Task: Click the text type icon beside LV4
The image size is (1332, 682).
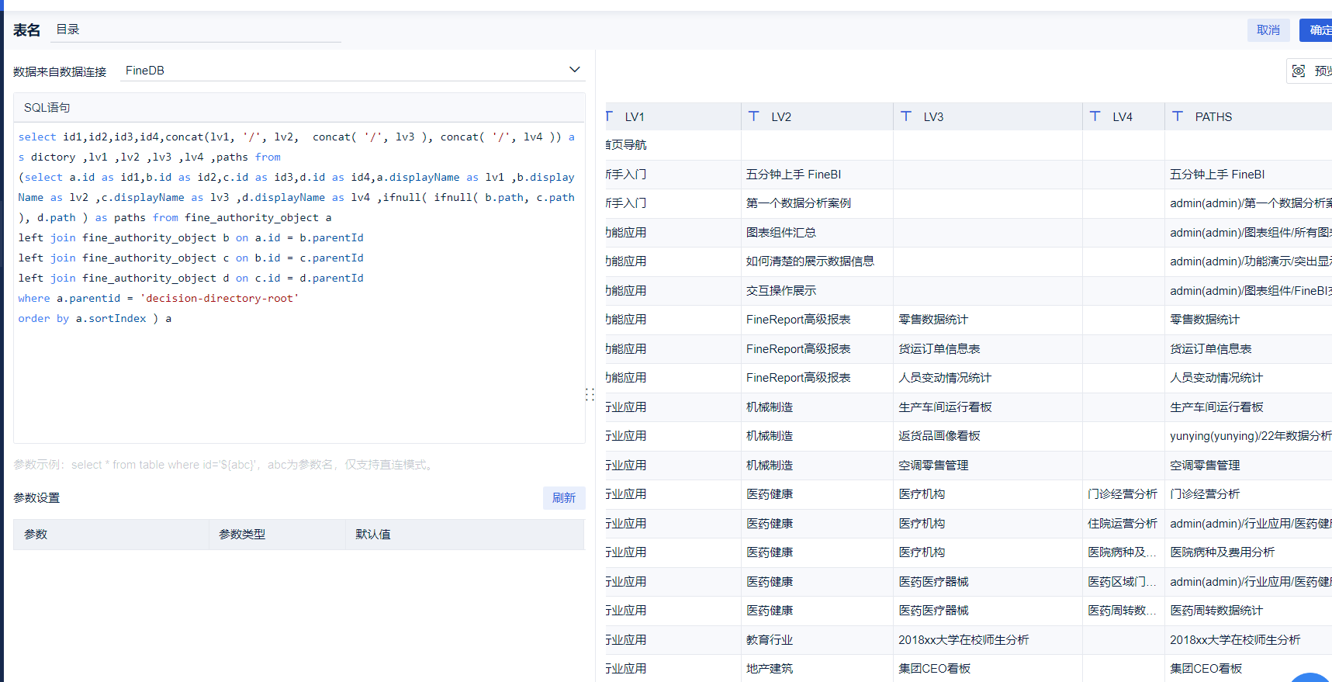Action: [1095, 116]
